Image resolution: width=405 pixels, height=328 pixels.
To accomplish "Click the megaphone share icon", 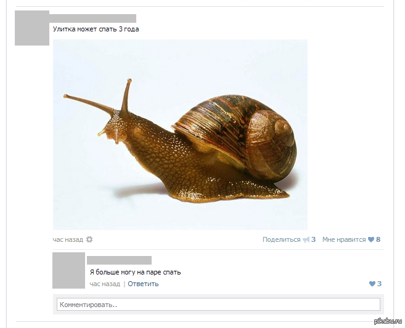I will coord(306,240).
